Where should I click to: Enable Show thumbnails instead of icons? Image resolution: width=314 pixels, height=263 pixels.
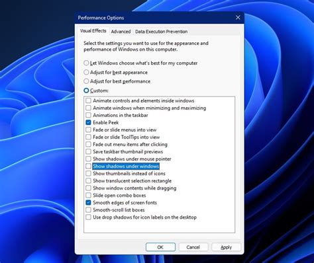coord(88,173)
